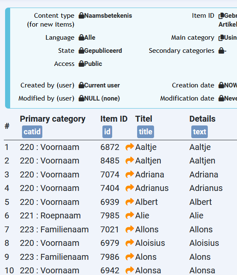Click the lock icon beside Creation date
This screenshot has width=237, height=275.
click(x=221, y=85)
